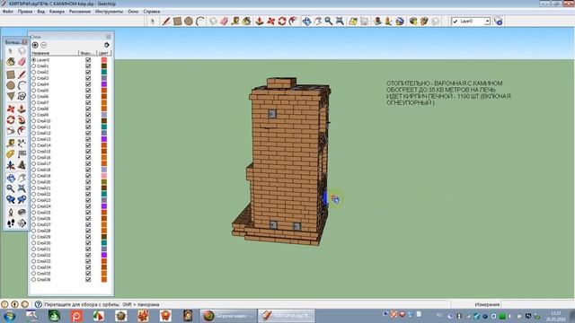The image size is (575, 323).
Task: Open Add Location from top toolbar
Action: 353,22
